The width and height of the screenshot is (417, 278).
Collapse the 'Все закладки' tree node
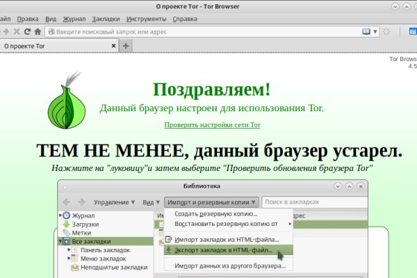61,241
